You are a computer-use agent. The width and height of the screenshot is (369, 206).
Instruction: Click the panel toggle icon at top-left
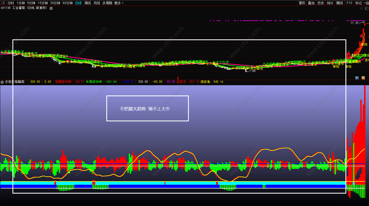pyautogui.click(x=3, y=3)
